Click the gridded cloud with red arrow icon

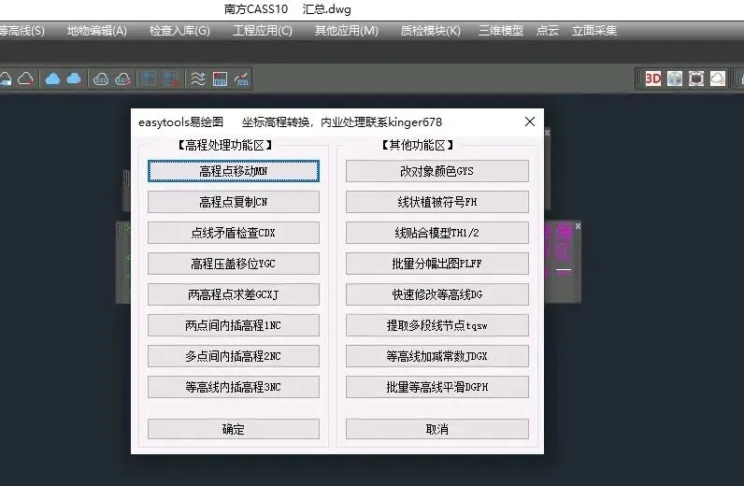pyautogui.click(x=122, y=79)
